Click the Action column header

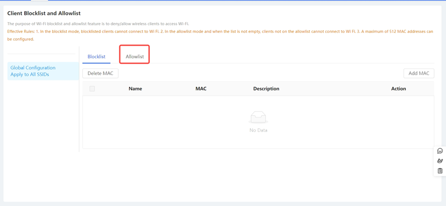tap(398, 89)
